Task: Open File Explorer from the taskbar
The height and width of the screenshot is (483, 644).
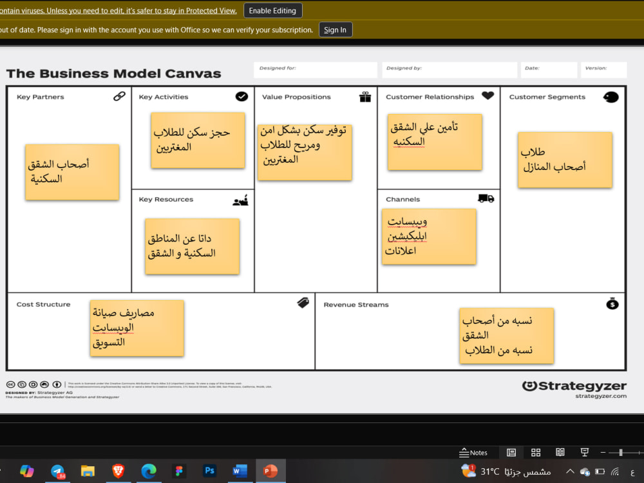Action: point(88,471)
